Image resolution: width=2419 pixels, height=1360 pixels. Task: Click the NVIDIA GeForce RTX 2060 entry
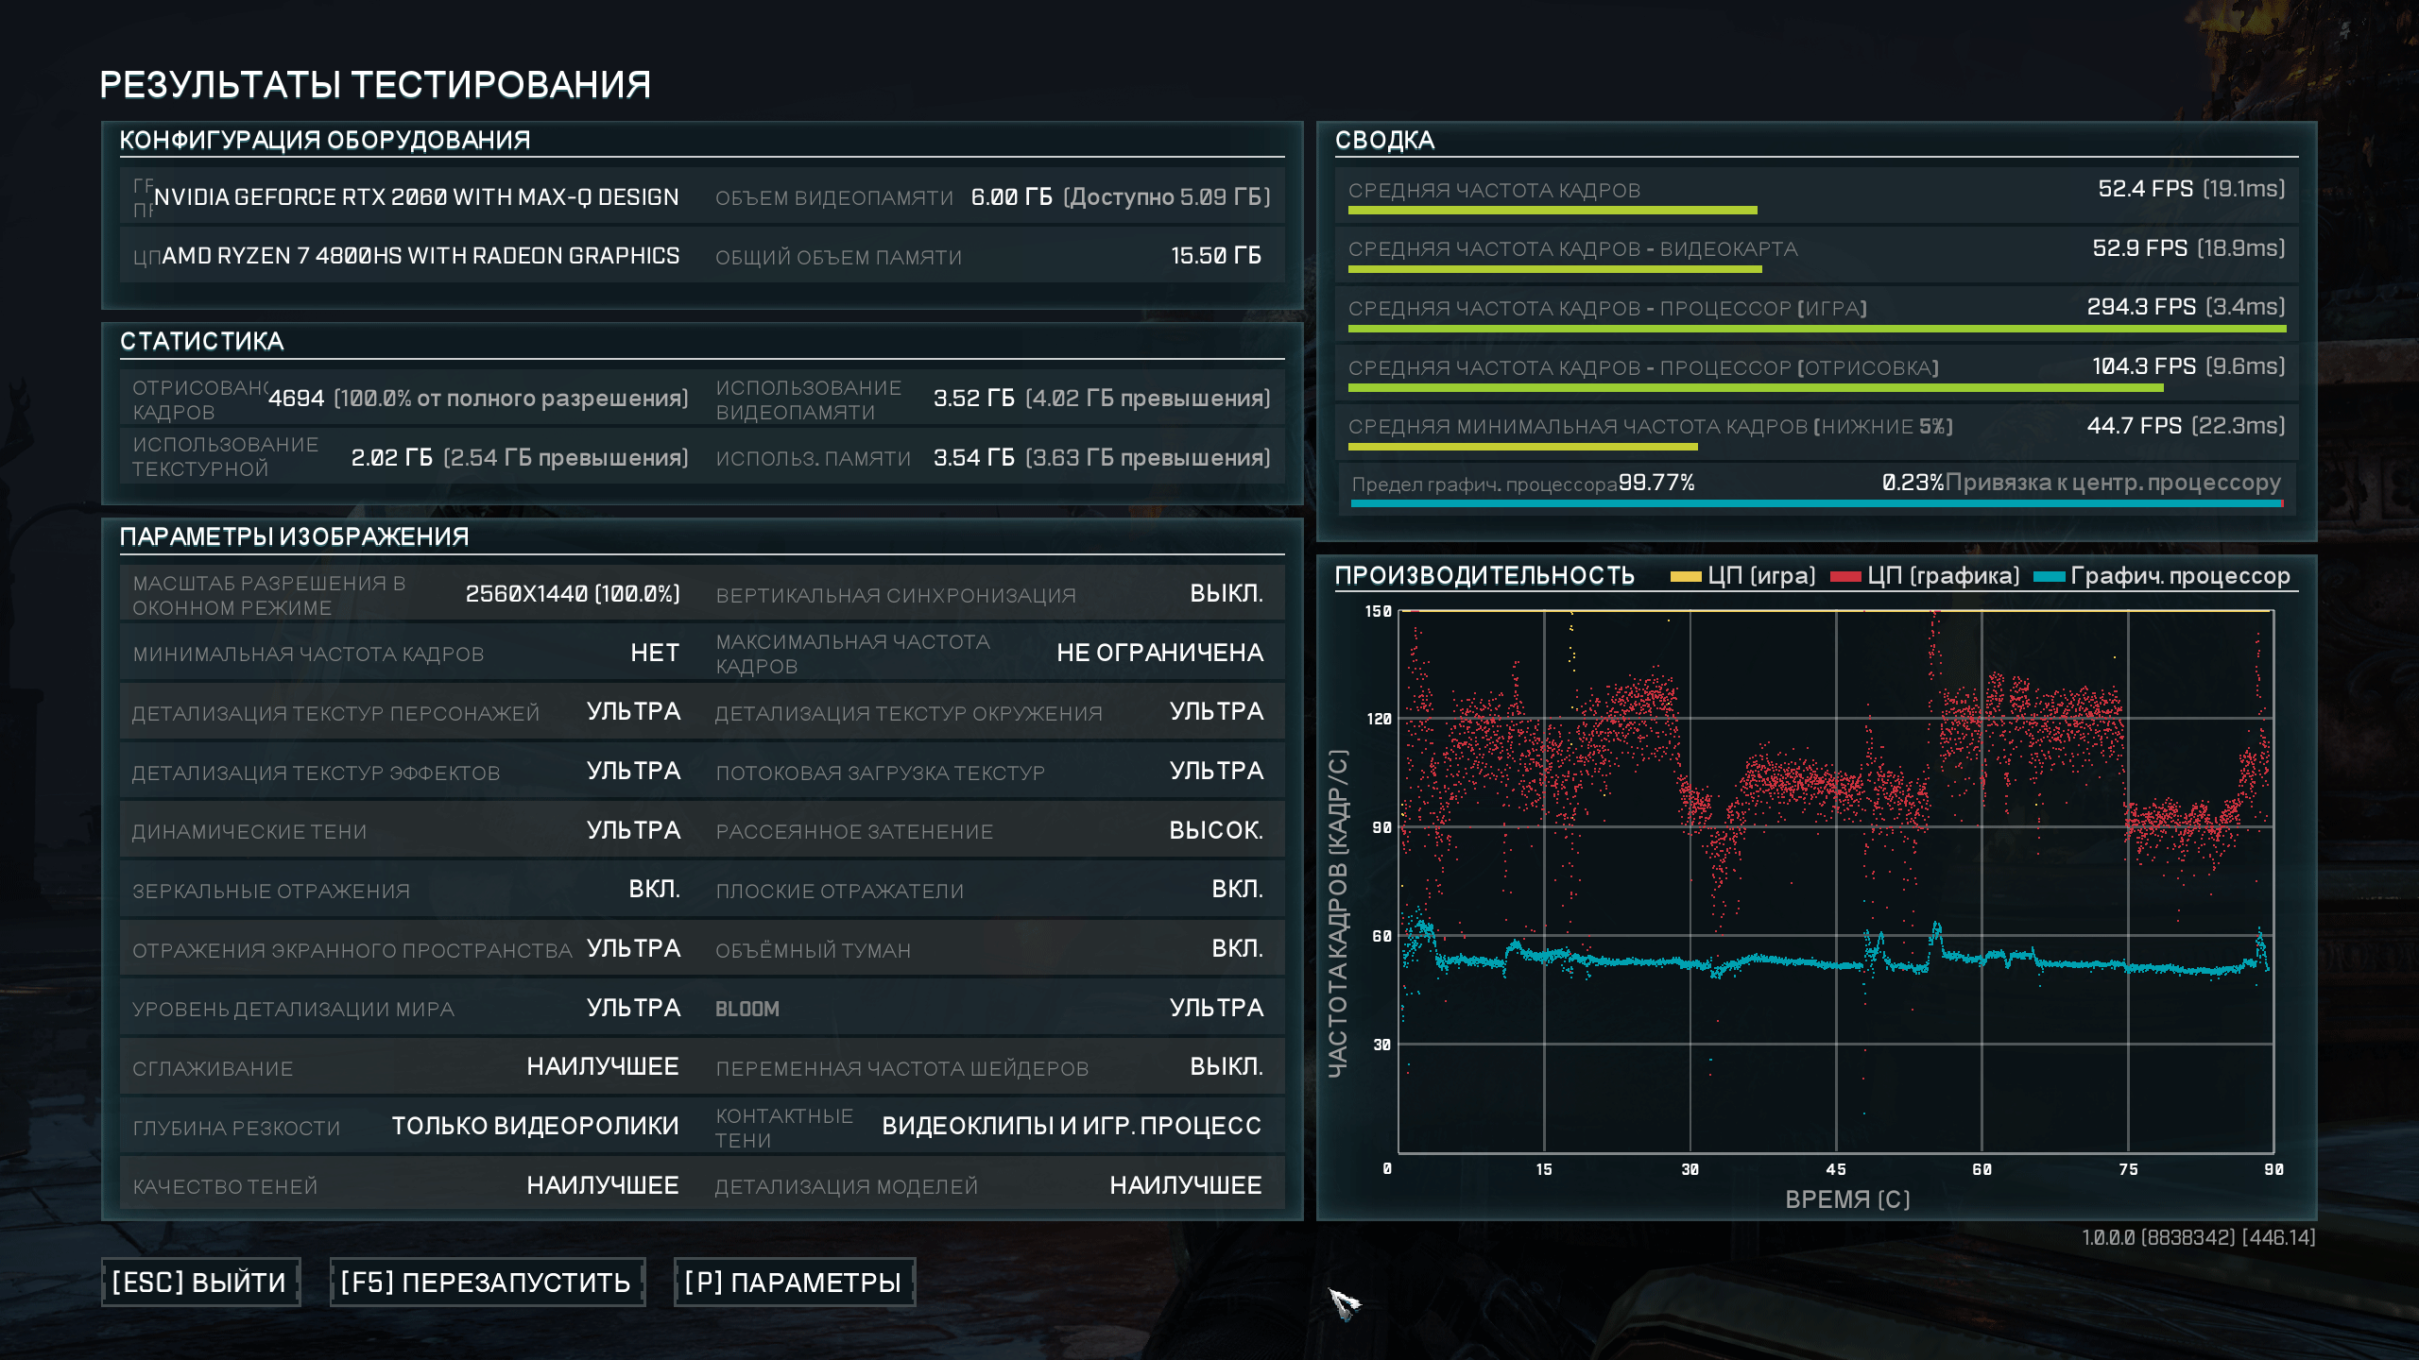coord(416,197)
